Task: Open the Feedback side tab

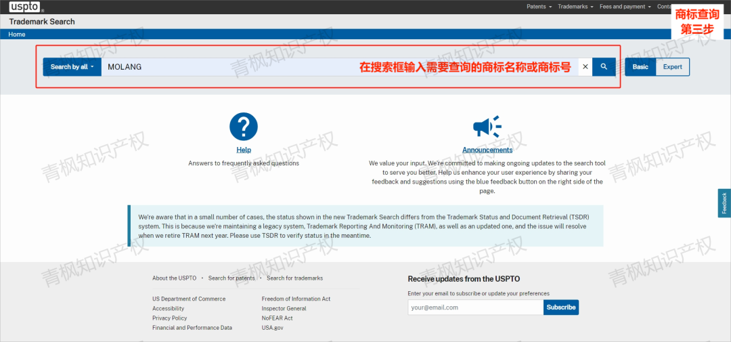Action: click(x=724, y=203)
